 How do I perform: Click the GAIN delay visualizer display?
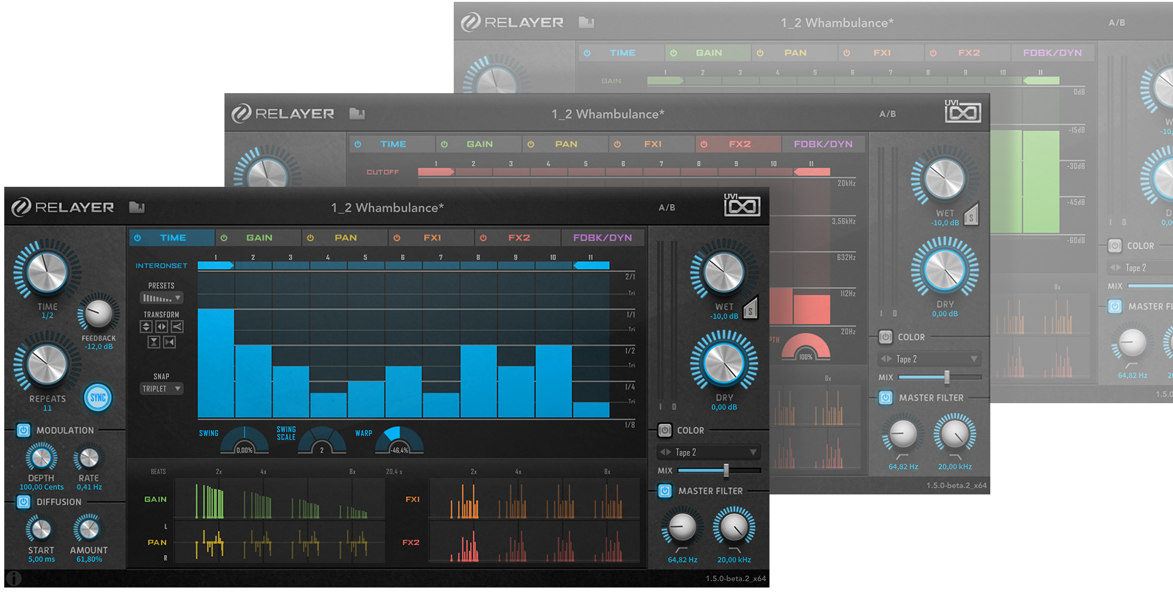coord(279,499)
